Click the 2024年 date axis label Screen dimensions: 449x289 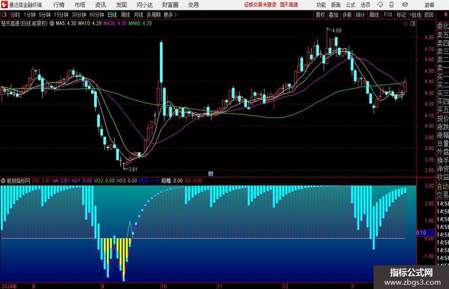pos(9,286)
